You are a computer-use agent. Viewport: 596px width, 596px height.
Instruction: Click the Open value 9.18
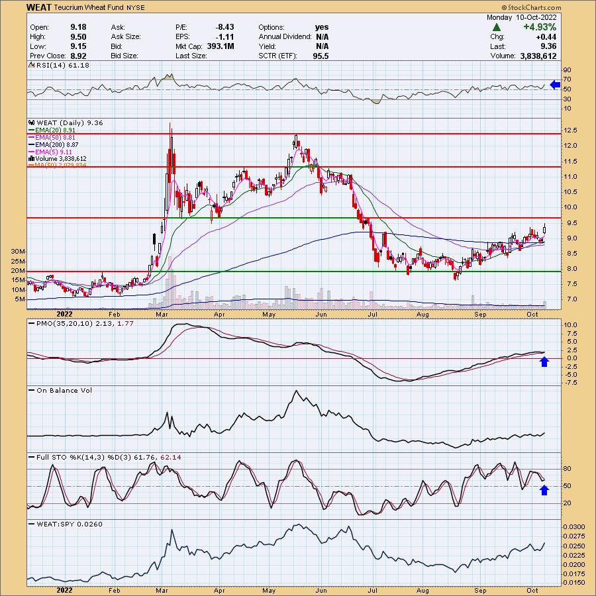tap(78, 27)
